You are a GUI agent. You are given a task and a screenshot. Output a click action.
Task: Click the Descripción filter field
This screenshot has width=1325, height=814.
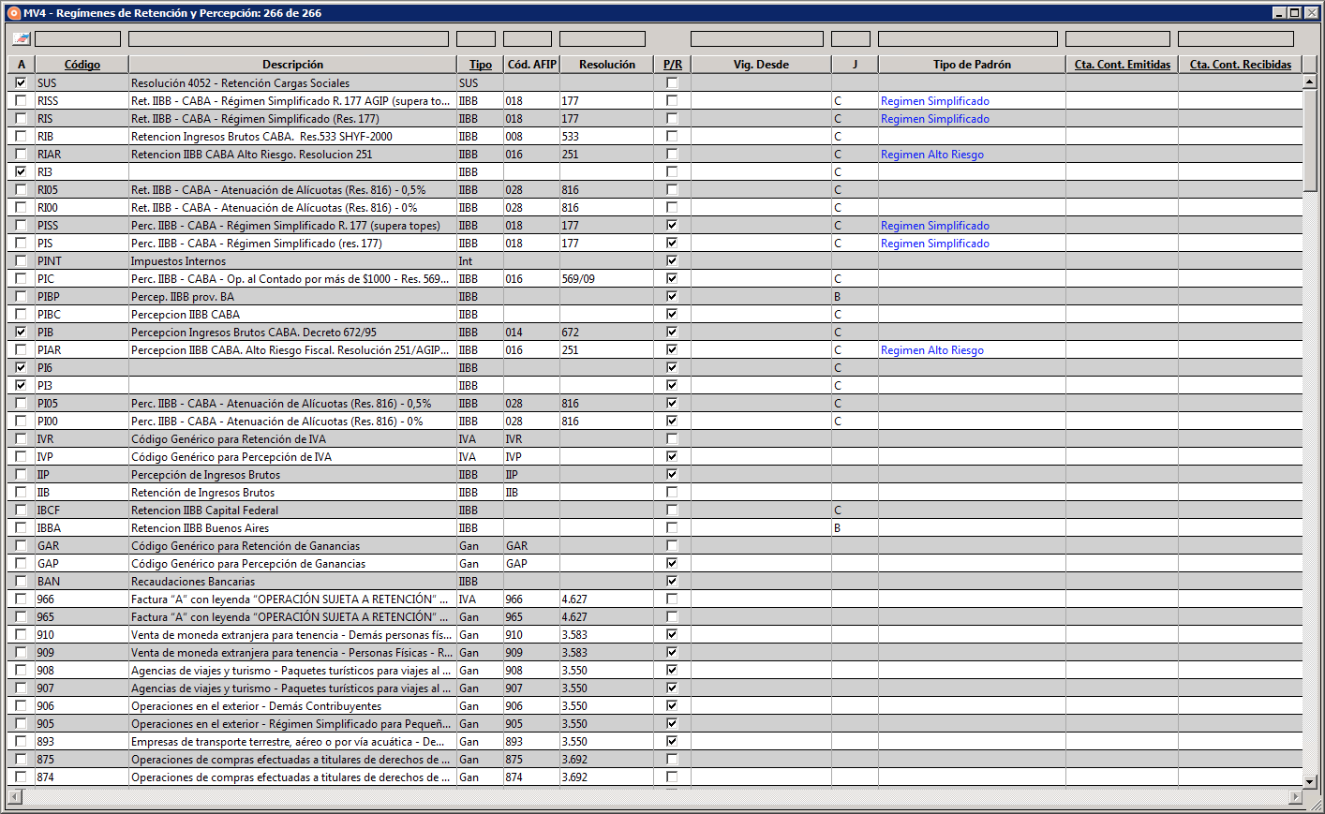(289, 38)
